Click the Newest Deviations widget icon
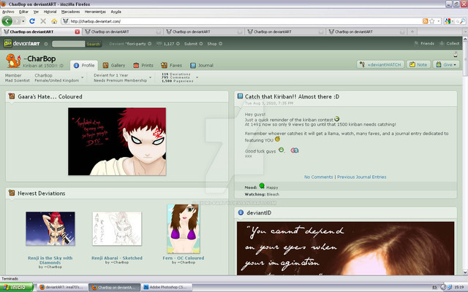Image resolution: width=468 pixels, height=292 pixels. point(12,193)
